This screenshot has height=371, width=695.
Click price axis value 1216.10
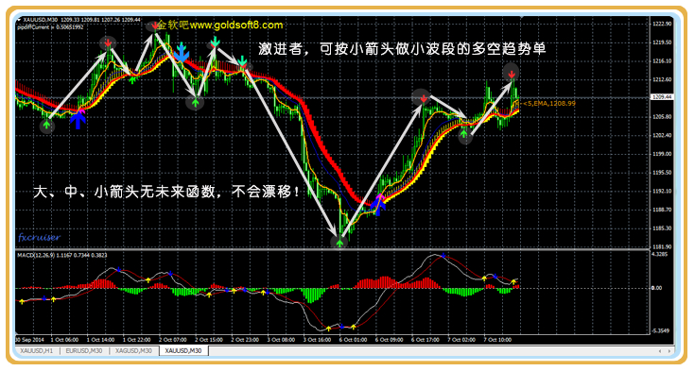662,61
